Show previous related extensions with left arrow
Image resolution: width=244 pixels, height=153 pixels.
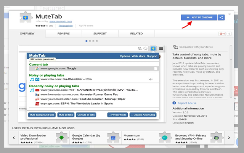(x=14, y=137)
